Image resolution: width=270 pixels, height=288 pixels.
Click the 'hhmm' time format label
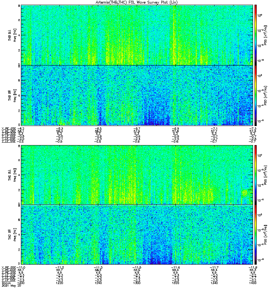[x=6, y=283]
